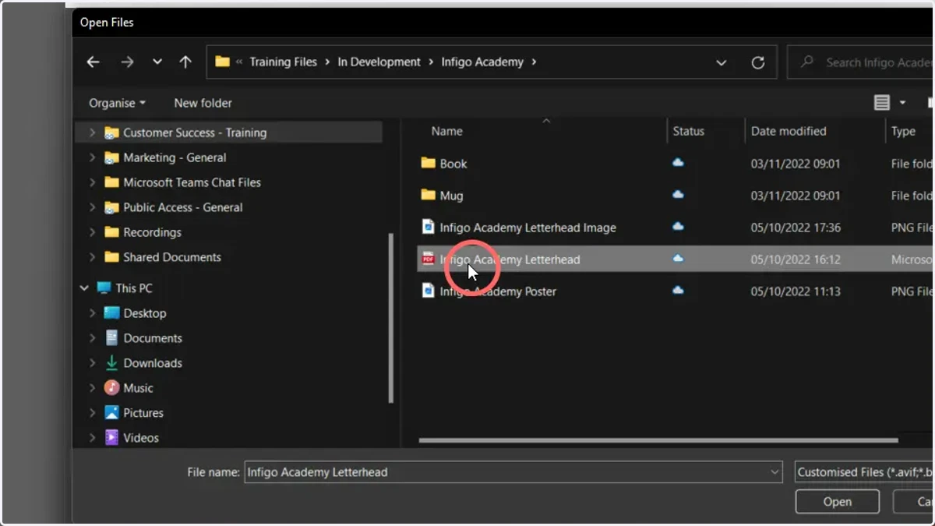
Task: Open the File name dropdown arrow
Action: 774,471
